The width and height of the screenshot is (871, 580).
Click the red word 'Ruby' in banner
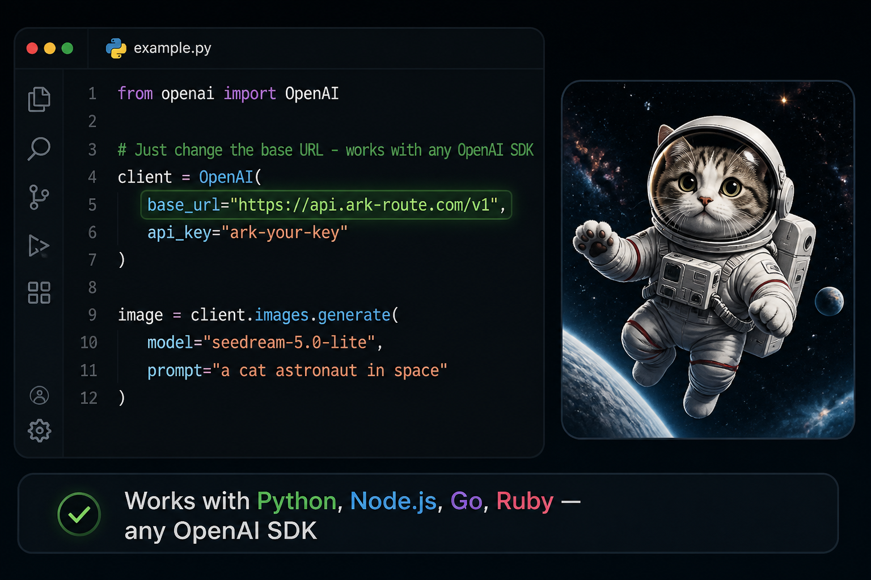525,502
